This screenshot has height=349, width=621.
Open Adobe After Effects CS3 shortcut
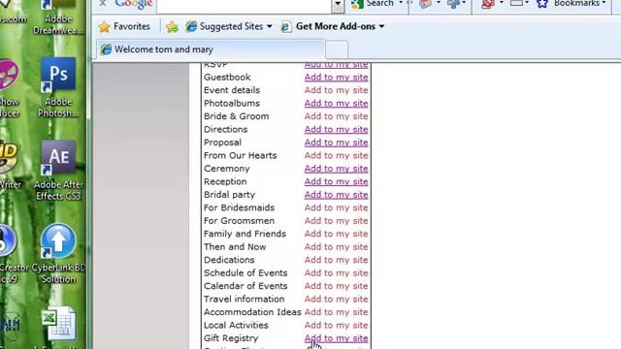(x=58, y=171)
